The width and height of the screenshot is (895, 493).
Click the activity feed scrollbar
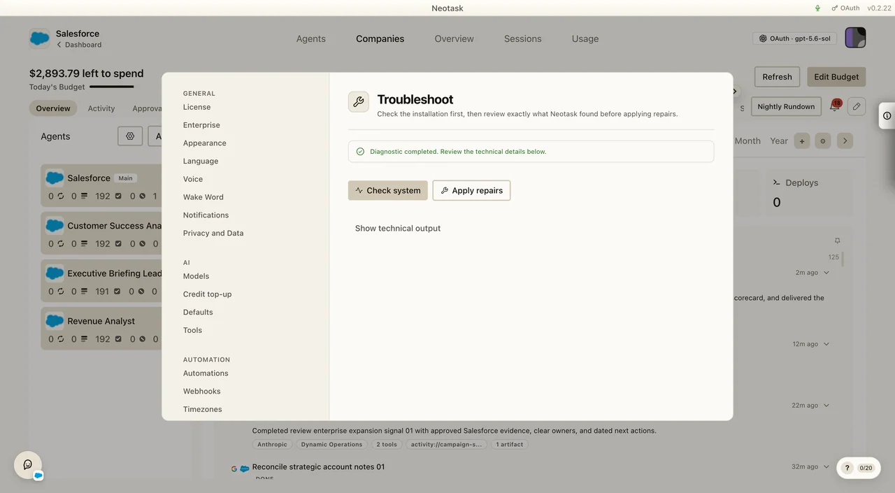click(843, 259)
